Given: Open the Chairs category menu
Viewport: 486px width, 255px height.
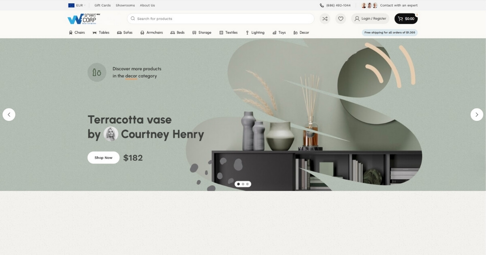Looking at the screenshot, I should point(77,32).
